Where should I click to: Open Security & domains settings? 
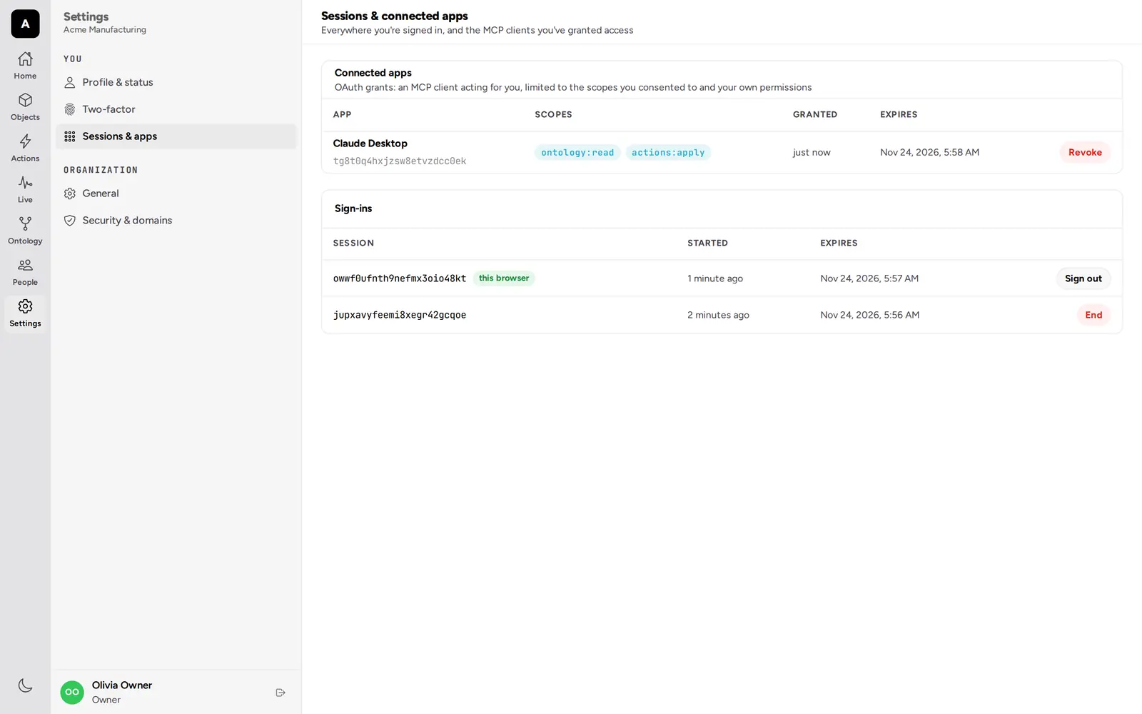176,221
